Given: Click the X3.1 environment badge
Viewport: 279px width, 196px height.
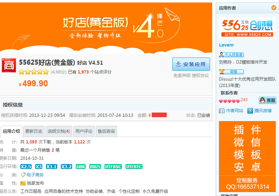Looking at the screenshot, I should tap(52, 167).
